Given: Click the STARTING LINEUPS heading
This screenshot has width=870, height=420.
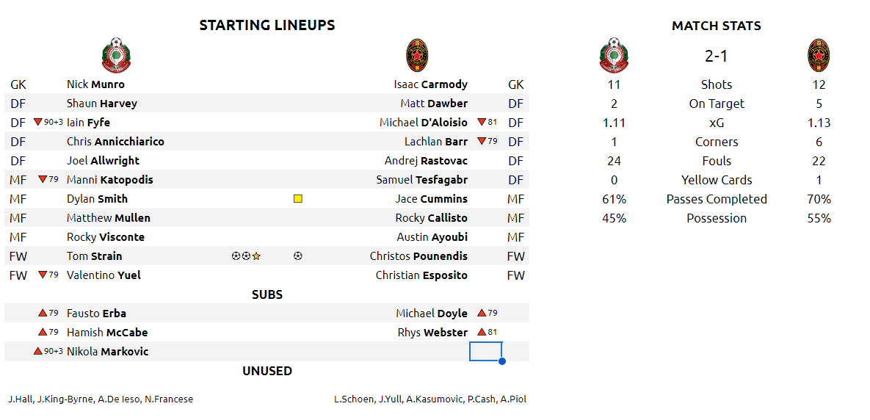Looking at the screenshot, I should click(267, 25).
